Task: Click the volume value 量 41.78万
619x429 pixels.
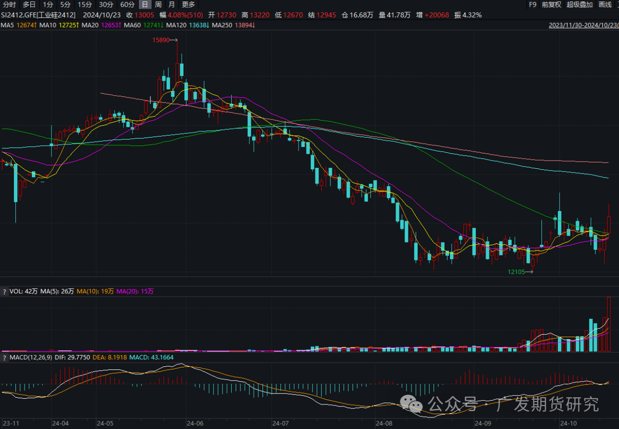Action: tap(395, 15)
